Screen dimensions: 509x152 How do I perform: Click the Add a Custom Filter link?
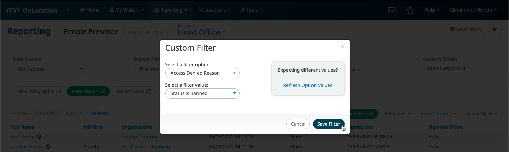click(447, 68)
